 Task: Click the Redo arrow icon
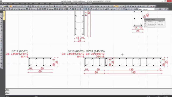[19, 6]
